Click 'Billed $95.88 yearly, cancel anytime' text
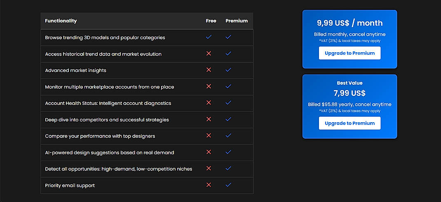This screenshot has height=202, width=441. click(350, 104)
